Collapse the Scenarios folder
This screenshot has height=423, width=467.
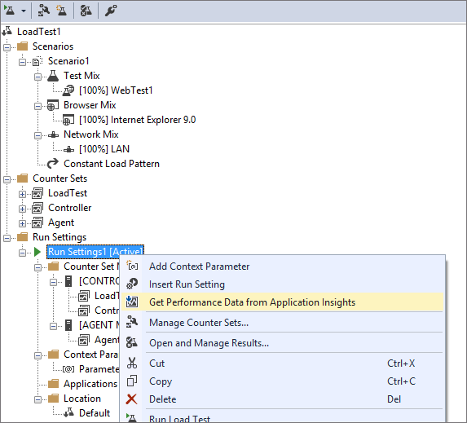pos(7,47)
